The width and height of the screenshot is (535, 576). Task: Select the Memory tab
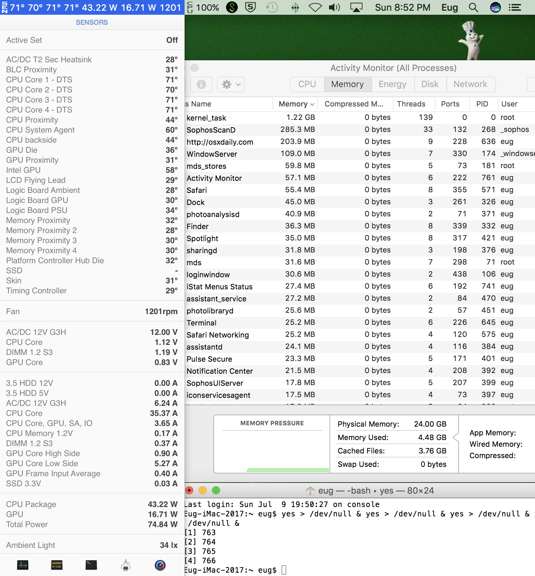347,84
